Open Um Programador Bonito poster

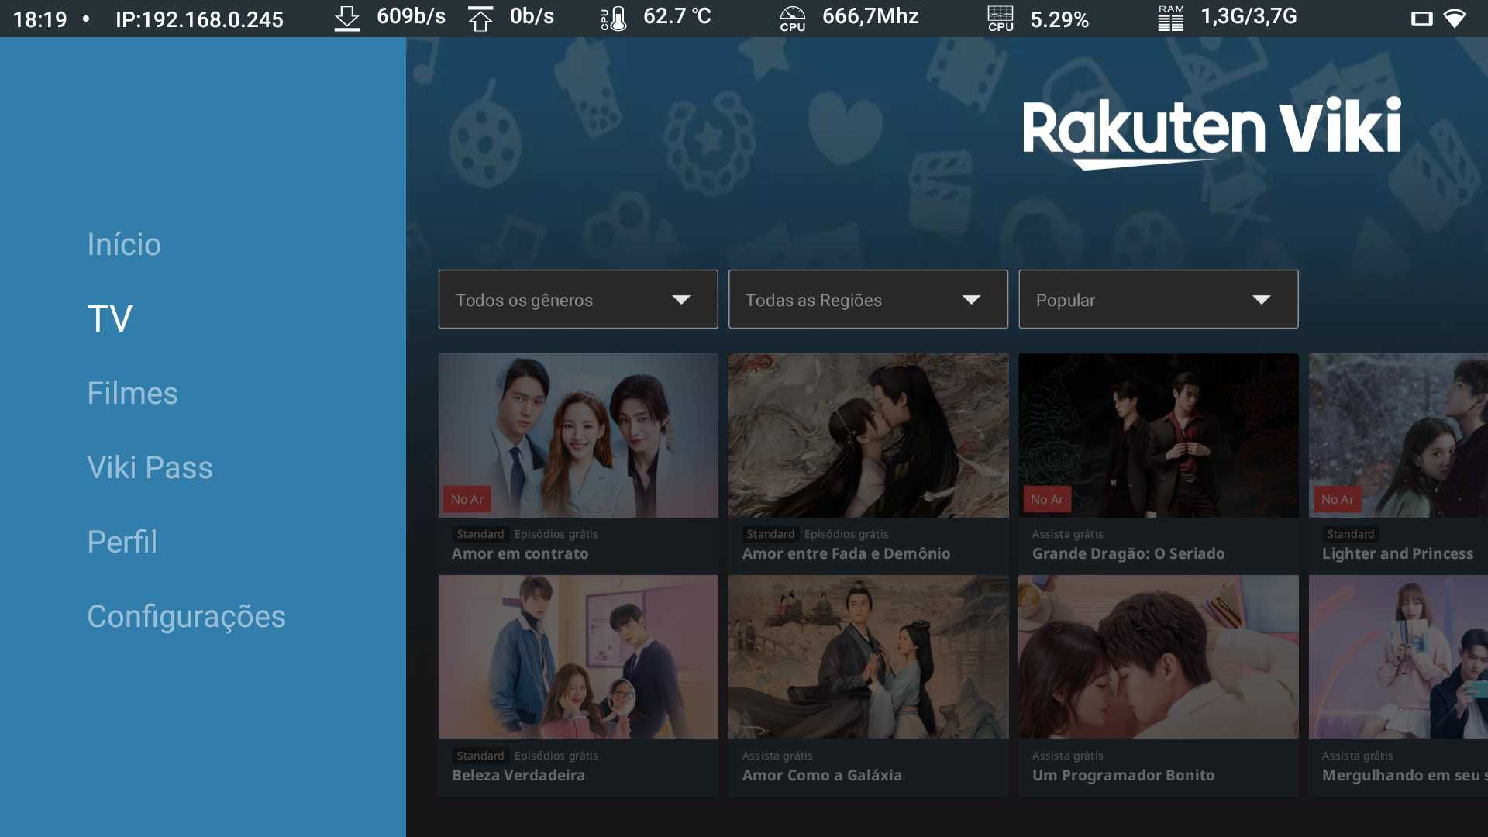1158,656
